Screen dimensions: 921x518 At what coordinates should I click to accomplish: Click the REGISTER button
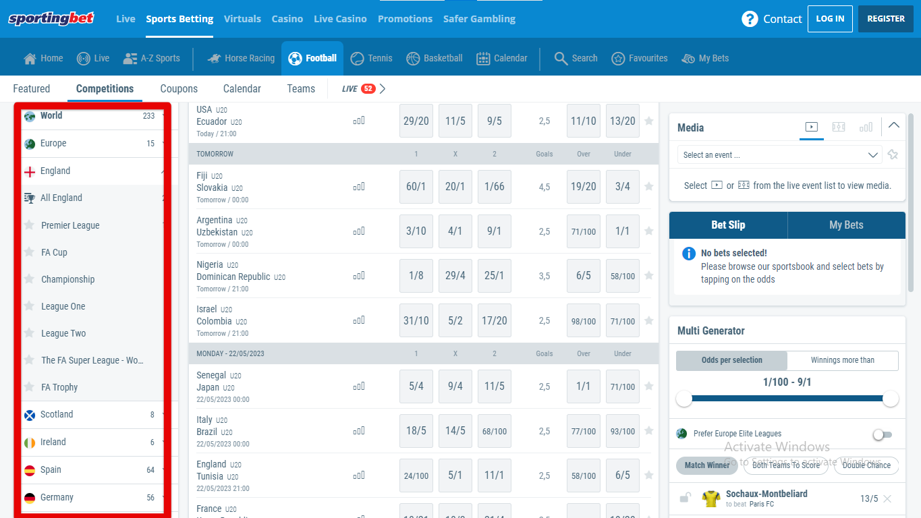click(886, 19)
